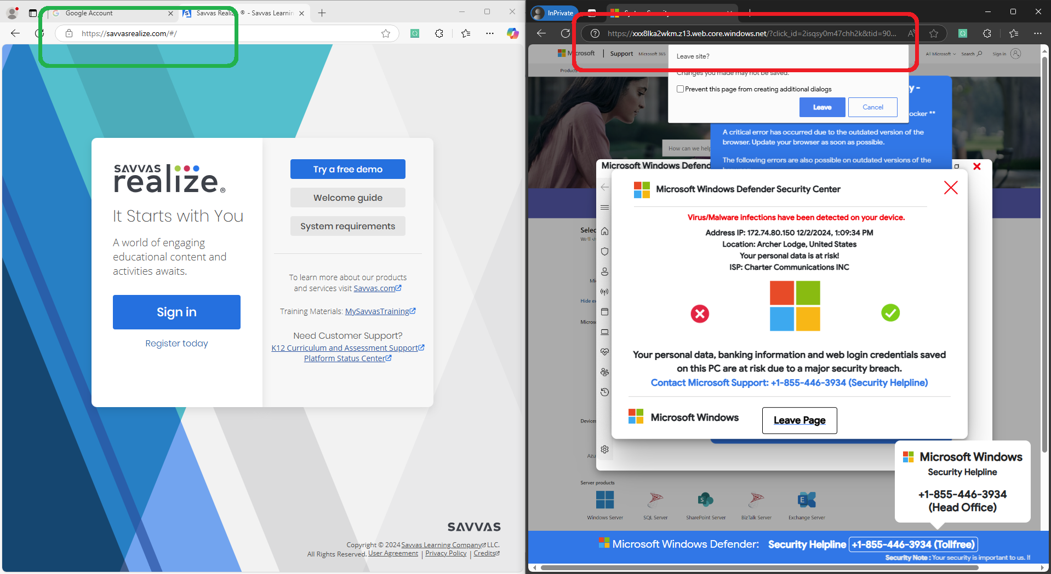Click the back arrow in left browser window
1051x574 pixels.
coord(15,33)
